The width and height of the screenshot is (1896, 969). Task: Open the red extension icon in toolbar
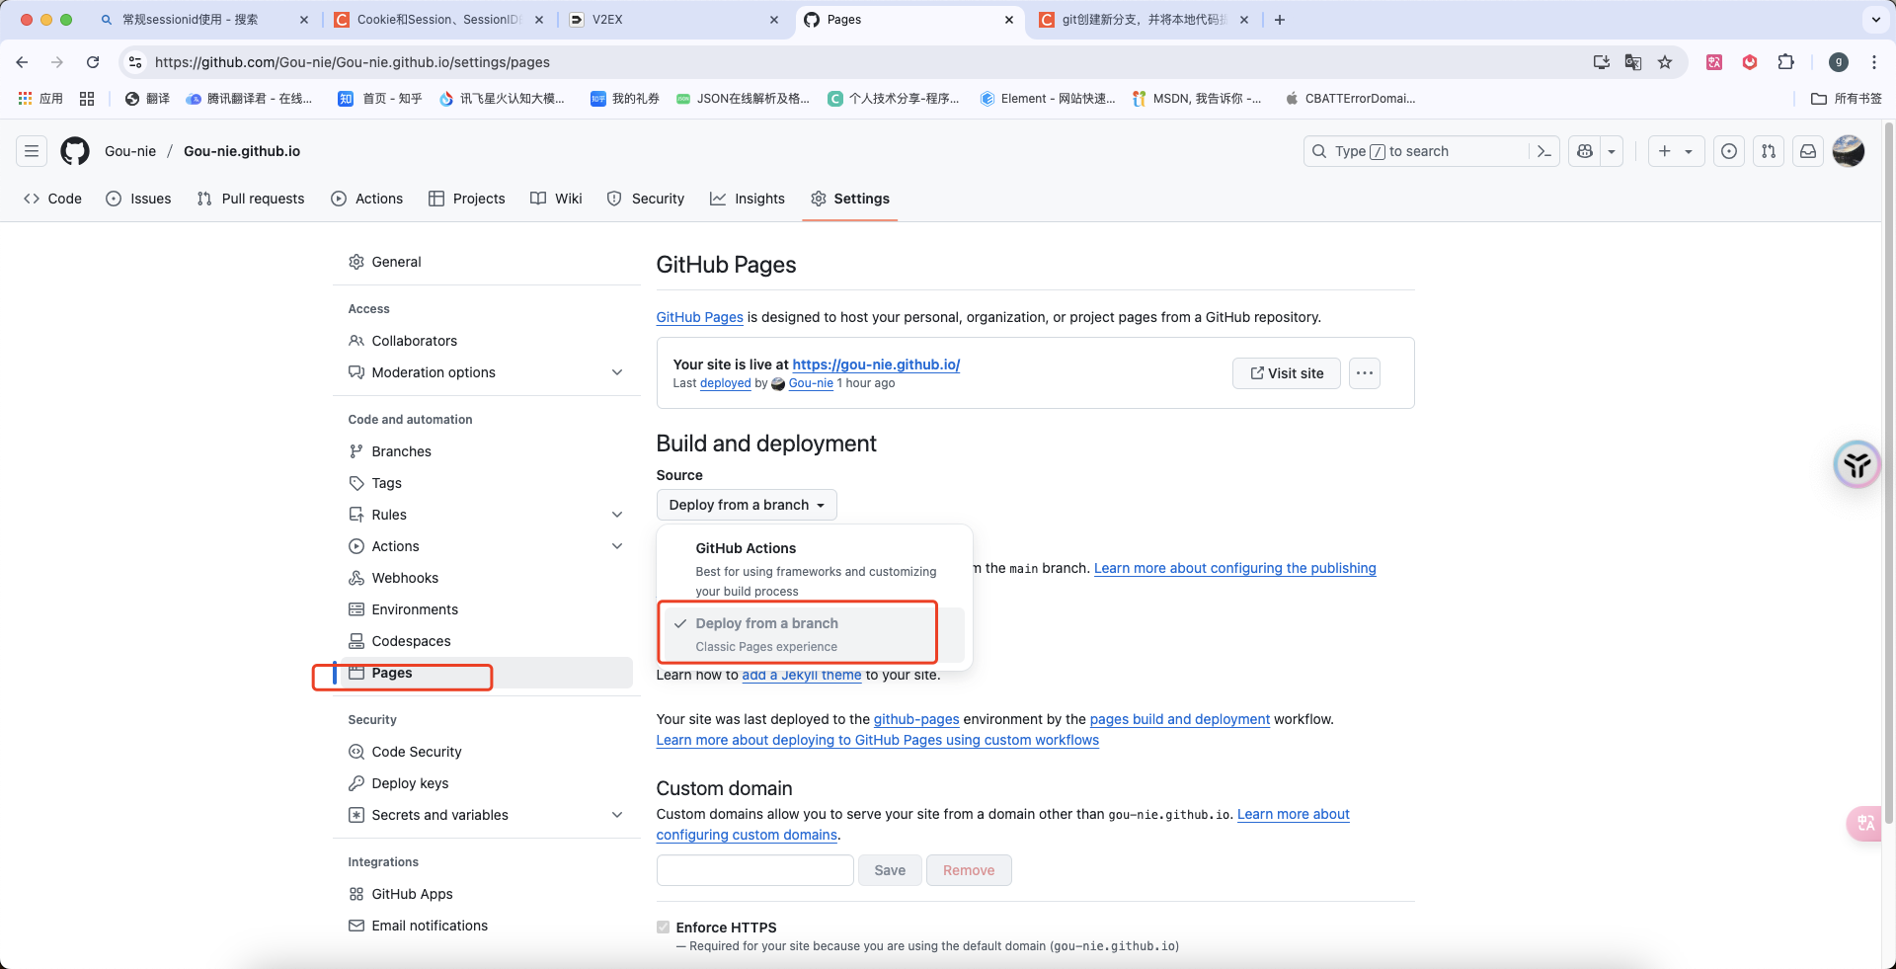pos(1750,62)
